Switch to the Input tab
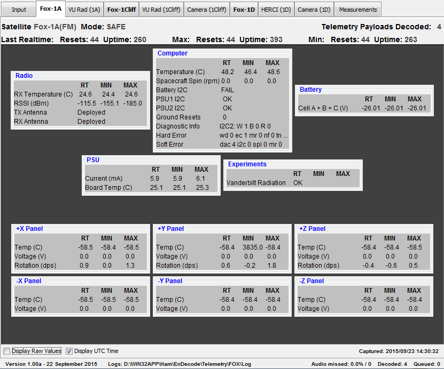 click(19, 10)
